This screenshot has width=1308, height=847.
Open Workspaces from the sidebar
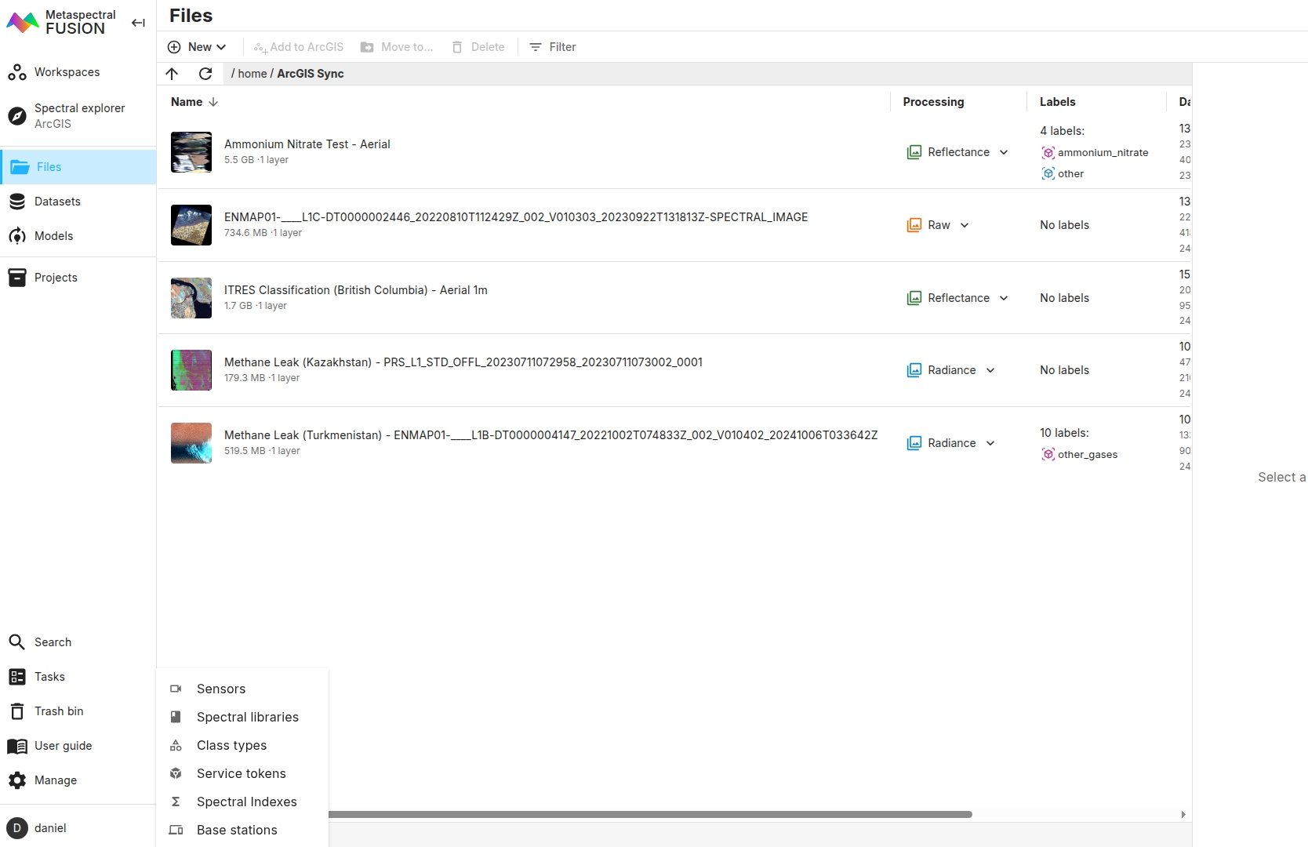(x=67, y=72)
